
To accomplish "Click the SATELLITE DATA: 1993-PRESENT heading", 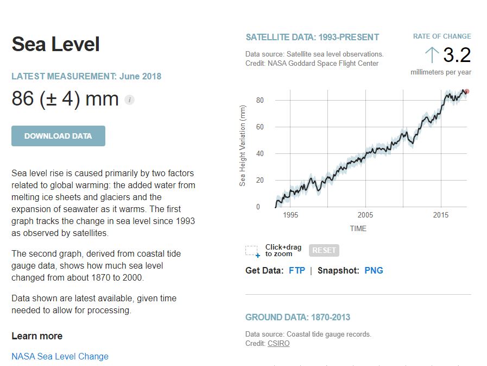I will coord(312,37).
